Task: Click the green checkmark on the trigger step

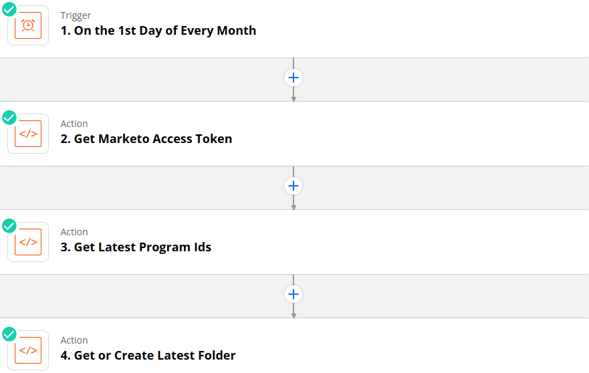Action: [9, 9]
